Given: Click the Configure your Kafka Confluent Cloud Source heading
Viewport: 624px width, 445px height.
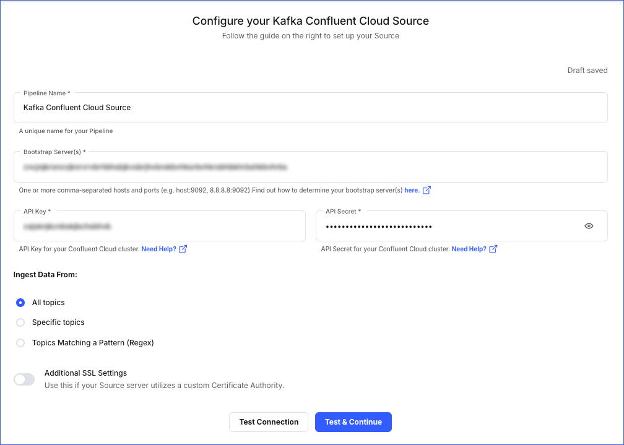Looking at the screenshot, I should [x=311, y=20].
